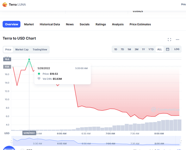Click the 8:00 AM time axis label
The image size is (186, 150).
pyautogui.click(x=159, y=133)
